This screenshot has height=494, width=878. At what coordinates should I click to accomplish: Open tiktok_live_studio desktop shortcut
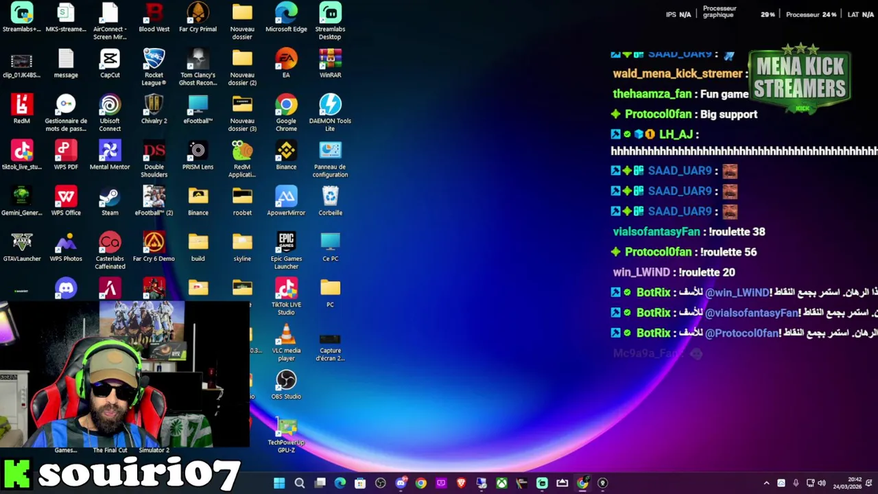[22, 156]
